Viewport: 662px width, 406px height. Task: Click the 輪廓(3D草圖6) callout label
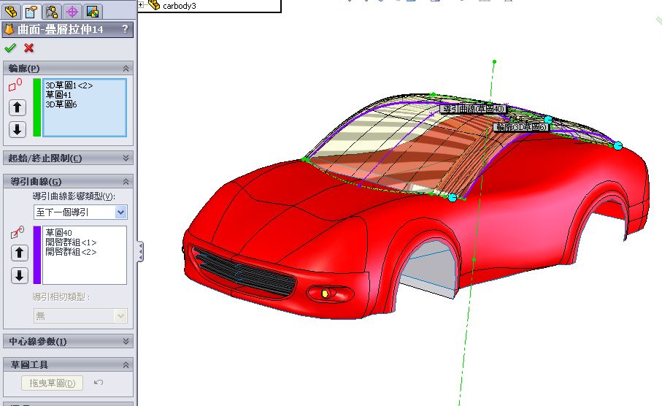[521, 127]
